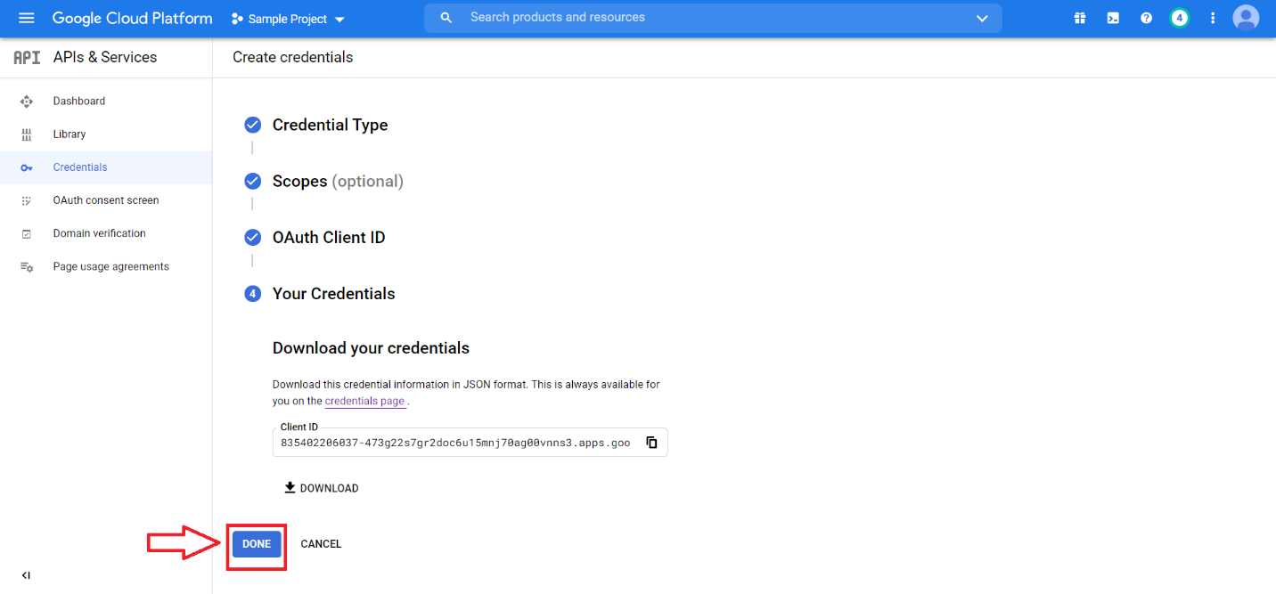Click the API logo icon in sidebar
Viewport: 1276px width, 594px height.
[27, 57]
